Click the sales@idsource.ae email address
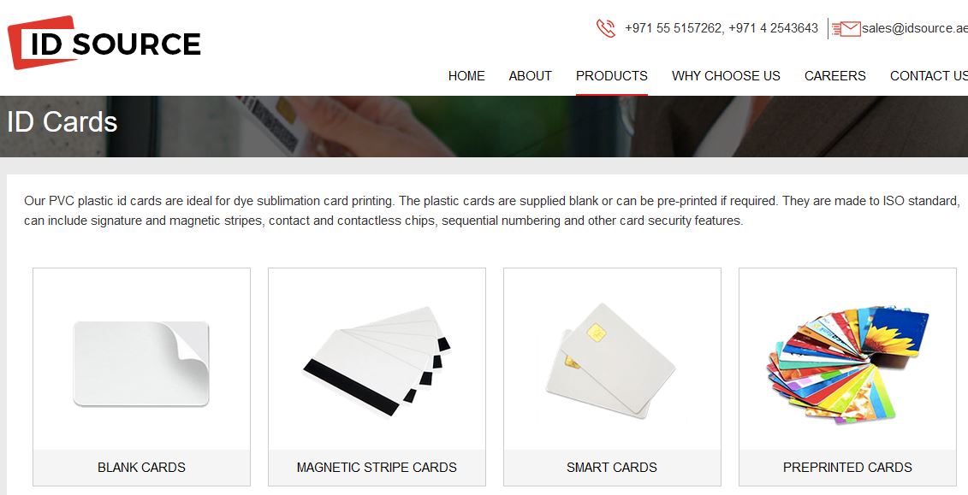 pos(914,27)
